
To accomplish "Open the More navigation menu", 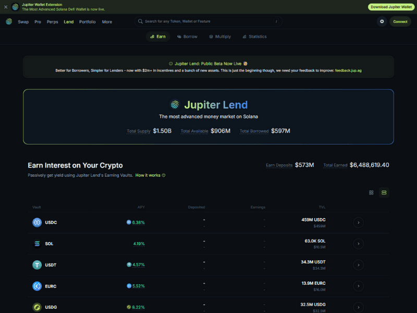I will click(x=107, y=22).
